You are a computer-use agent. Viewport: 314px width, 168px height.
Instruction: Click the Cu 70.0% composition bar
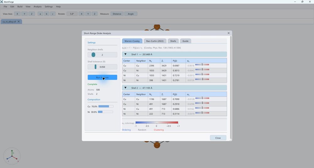pos(106,106)
